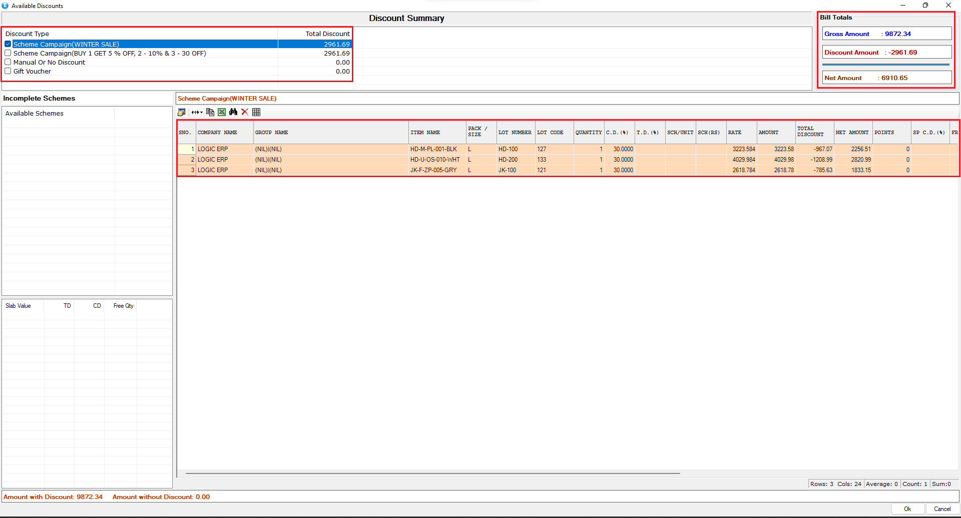
Task: Open the column width dropdown arrow
Action: [201, 112]
